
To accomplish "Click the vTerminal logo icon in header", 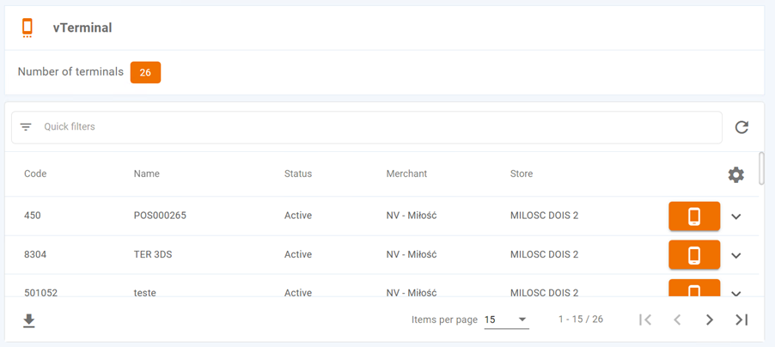I will tap(27, 27).
